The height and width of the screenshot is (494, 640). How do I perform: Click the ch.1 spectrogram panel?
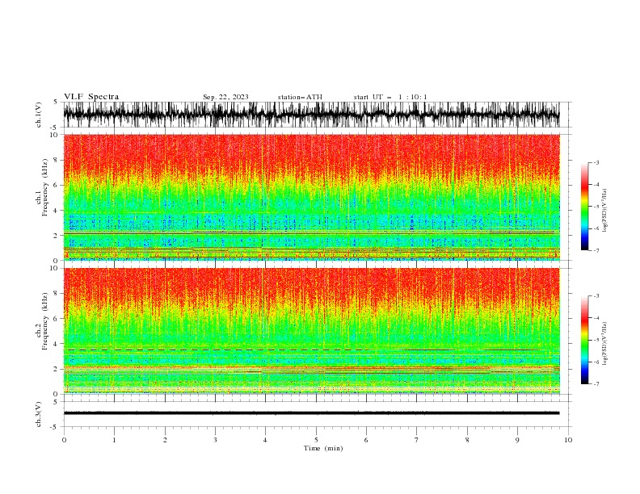point(311,197)
